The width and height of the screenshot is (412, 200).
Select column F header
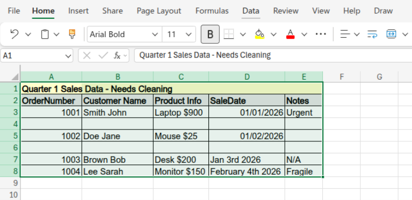(x=342, y=77)
